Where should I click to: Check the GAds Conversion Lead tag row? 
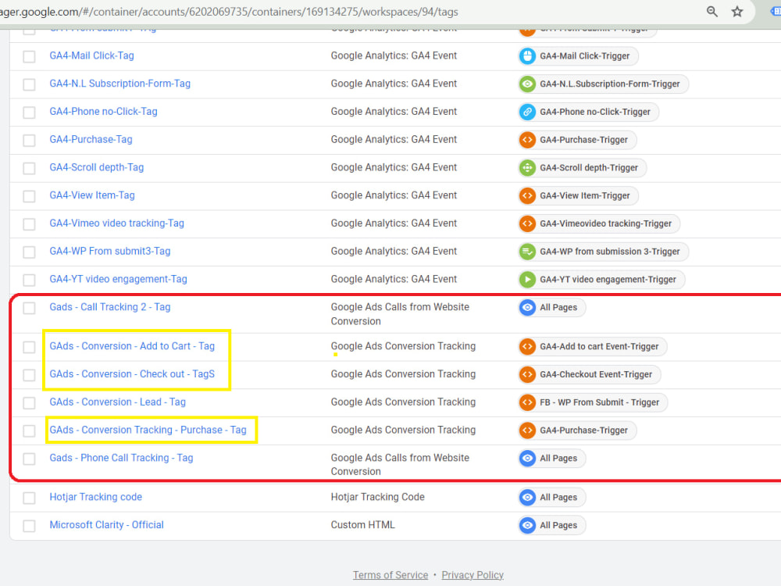click(x=30, y=402)
